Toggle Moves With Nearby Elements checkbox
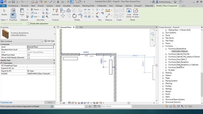203x114 pixels. pos(29,58)
